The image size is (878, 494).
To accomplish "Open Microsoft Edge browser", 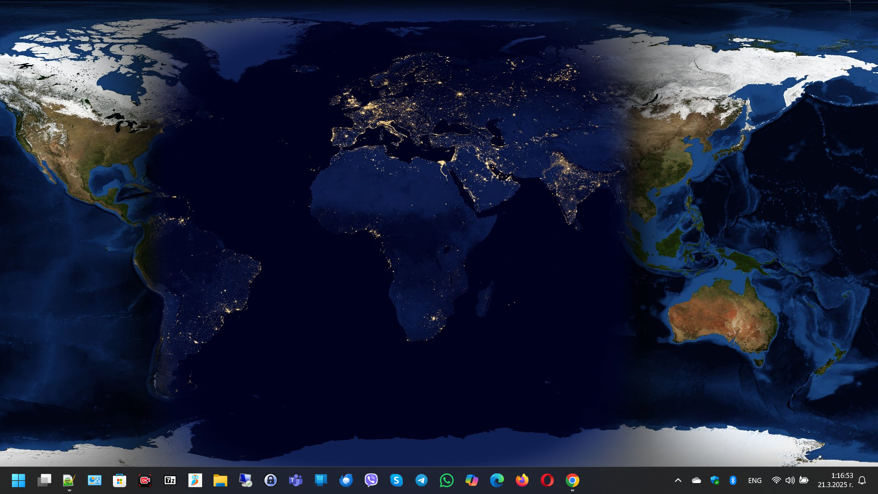I will [497, 480].
